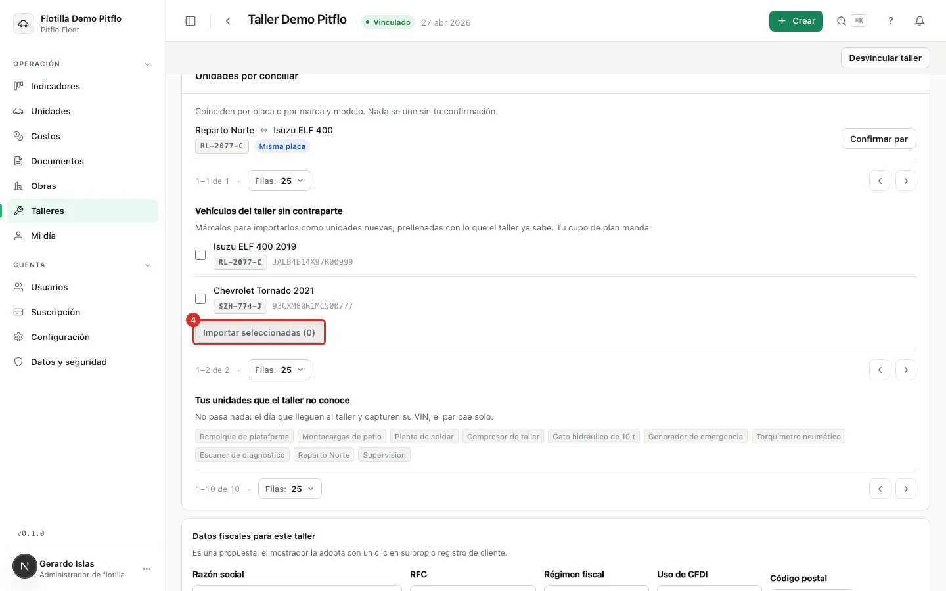Screen dimensions: 946x591
Task: Go to Costos section
Action: [83, 136]
